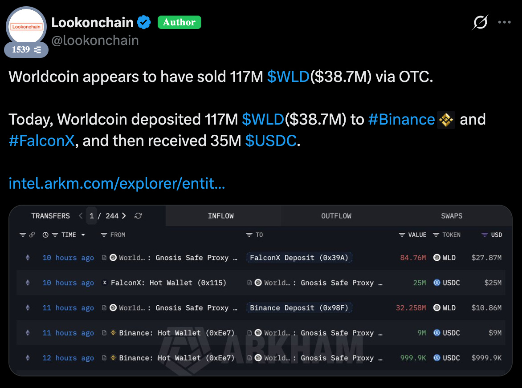Click the blue verified badge beside Lookonchain
Viewport: 522px width, 388px height.
click(144, 22)
